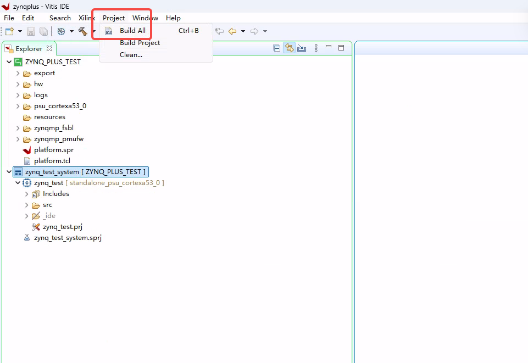This screenshot has height=363, width=528.
Task: Select the psu_cortexa53_0 folder
Action: point(60,106)
